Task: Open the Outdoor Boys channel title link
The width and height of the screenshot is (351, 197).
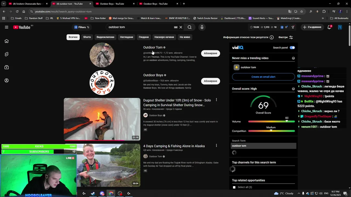Action: [153, 75]
